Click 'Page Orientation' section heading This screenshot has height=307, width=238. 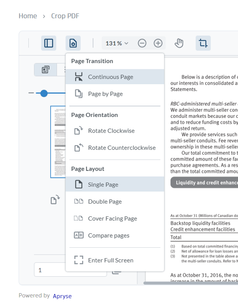click(94, 115)
